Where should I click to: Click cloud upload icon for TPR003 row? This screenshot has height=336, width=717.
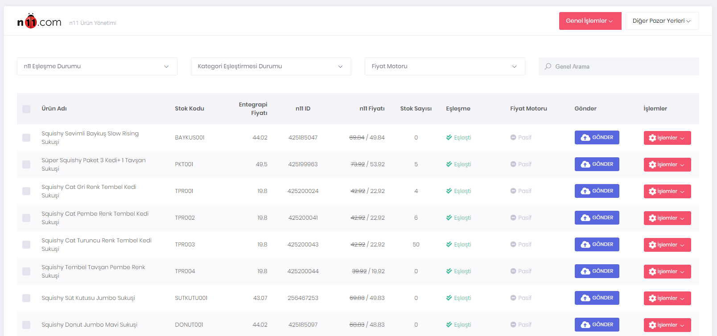click(x=585, y=245)
